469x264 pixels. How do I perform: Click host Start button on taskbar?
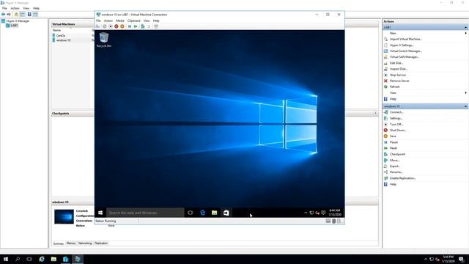tap(6, 259)
